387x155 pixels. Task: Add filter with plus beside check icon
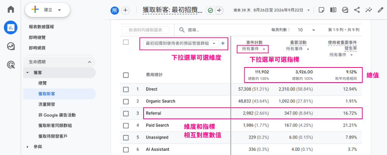[x=219, y=10]
